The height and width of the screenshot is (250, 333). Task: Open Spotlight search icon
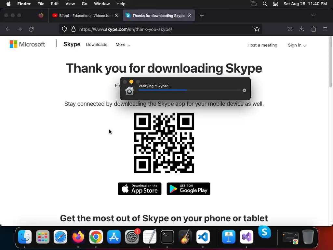265,4
